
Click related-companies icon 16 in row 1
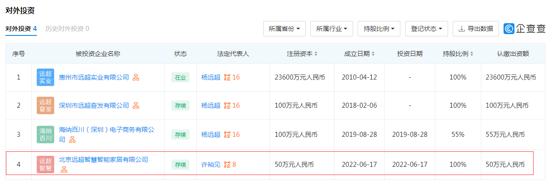point(232,77)
